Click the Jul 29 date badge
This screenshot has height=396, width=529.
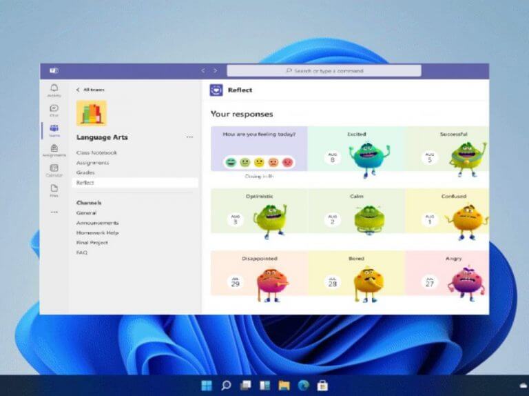[235, 282]
